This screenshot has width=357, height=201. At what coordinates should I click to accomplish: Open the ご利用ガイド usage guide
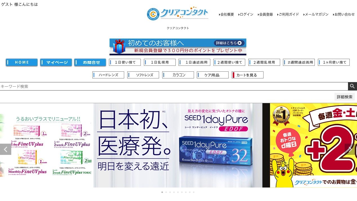pyautogui.click(x=288, y=14)
